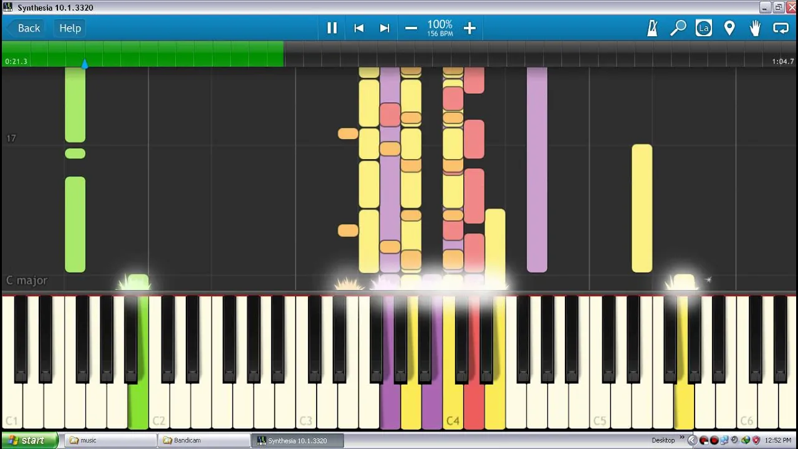Skip forward with the next button

(385, 28)
